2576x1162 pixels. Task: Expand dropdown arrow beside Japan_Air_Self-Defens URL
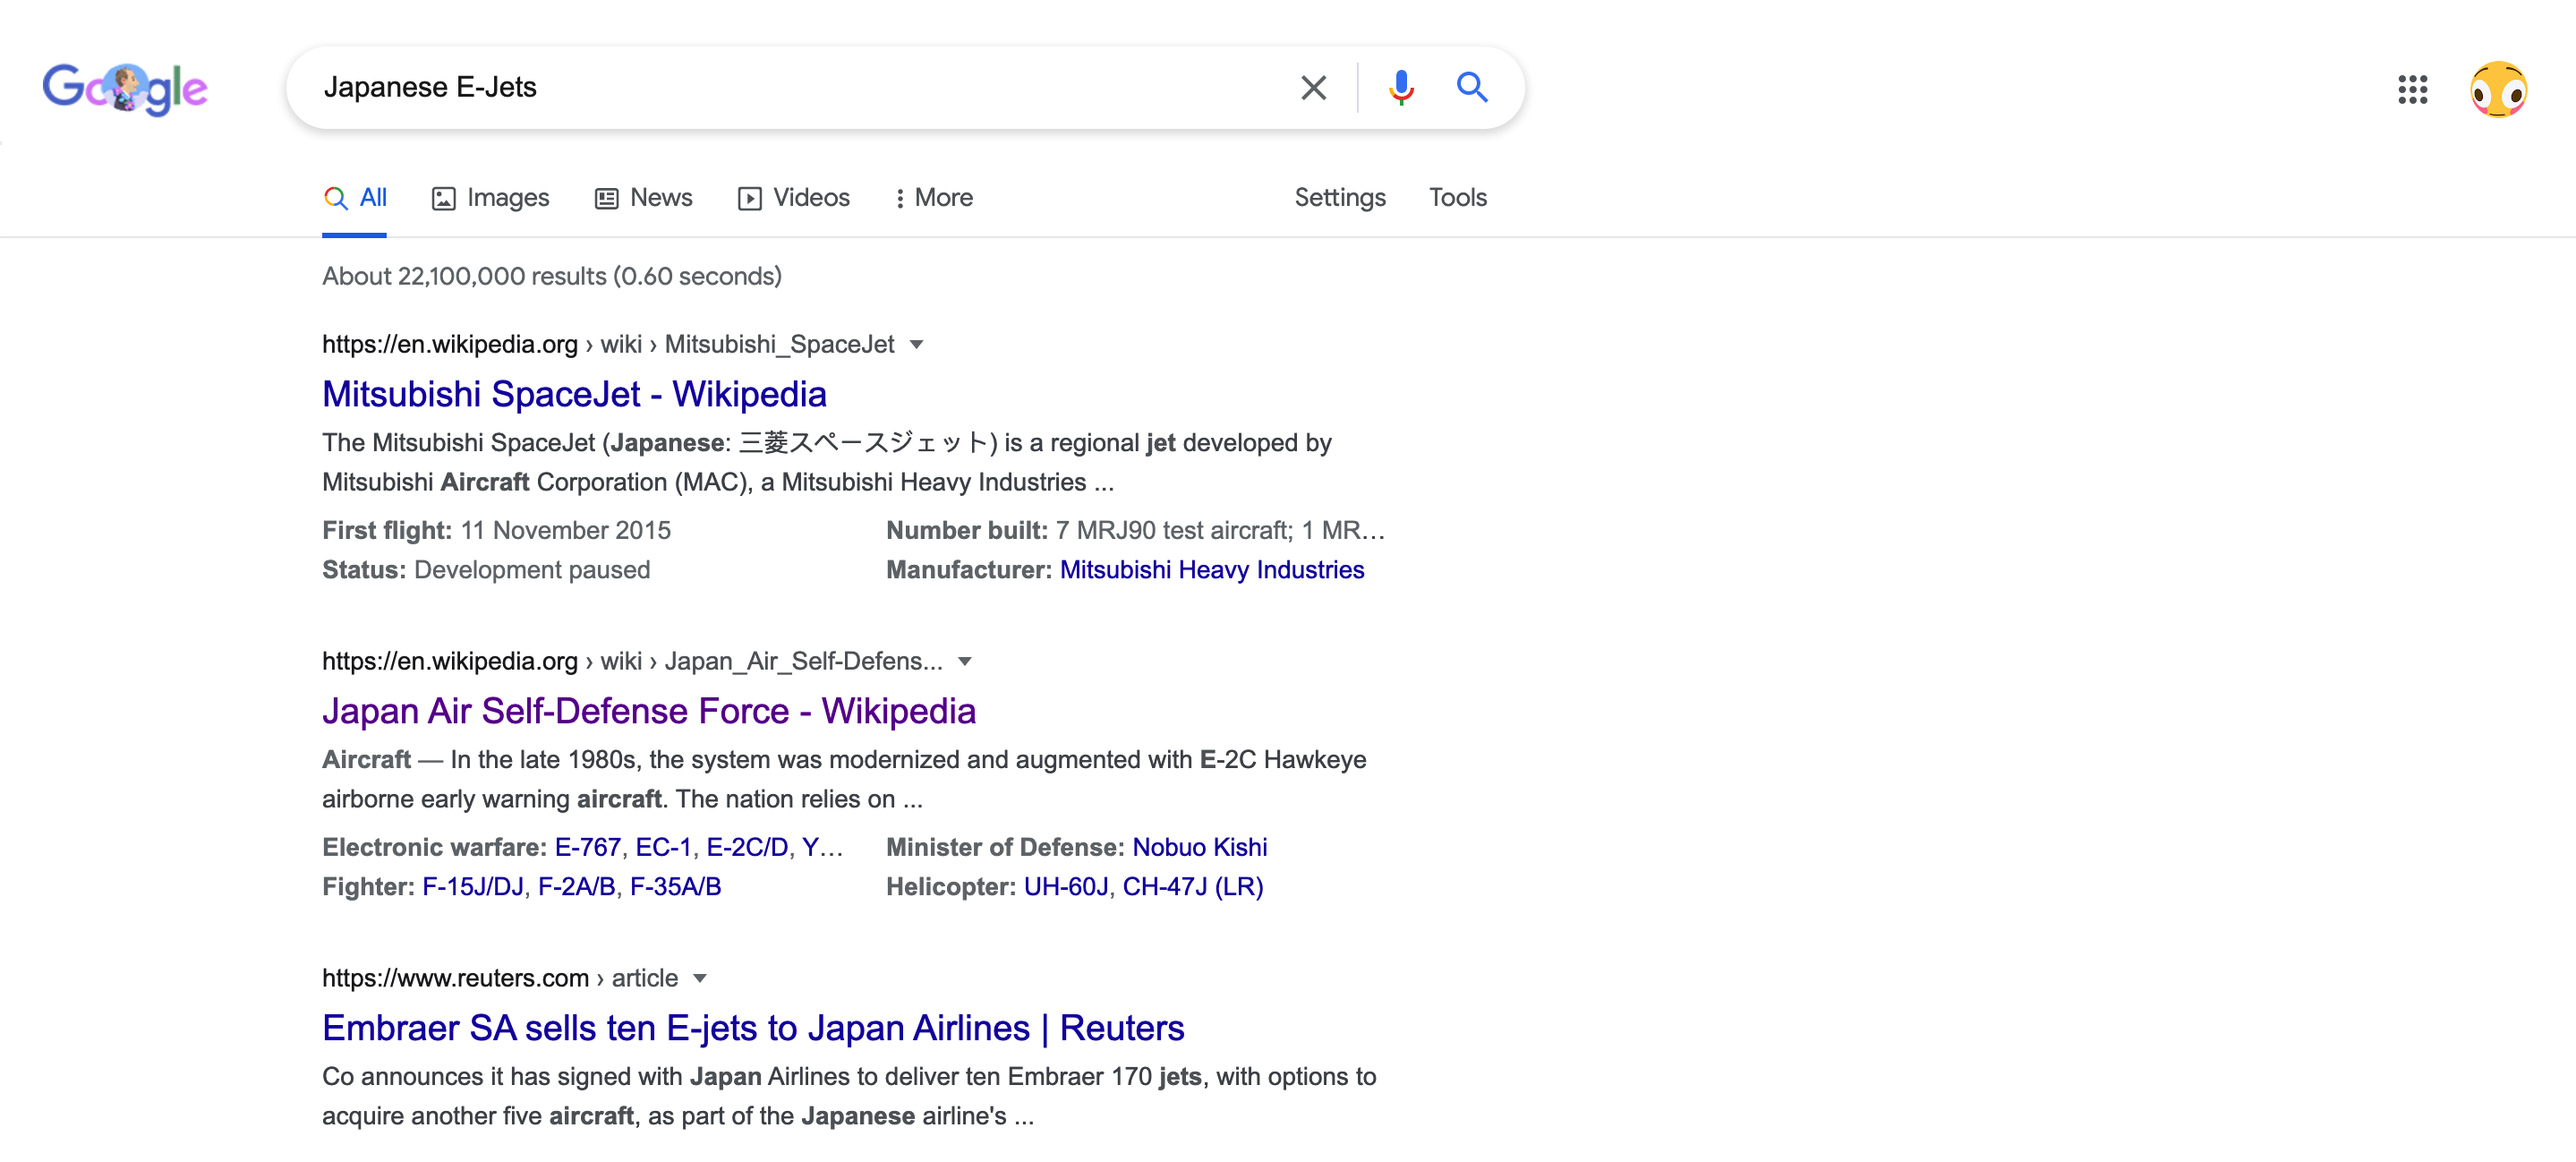(x=964, y=662)
